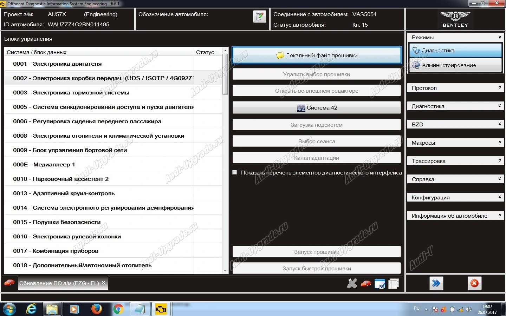This screenshot has width=506, height=316.
Task: Expand the Информация об автомобиле section
Action: click(455, 216)
